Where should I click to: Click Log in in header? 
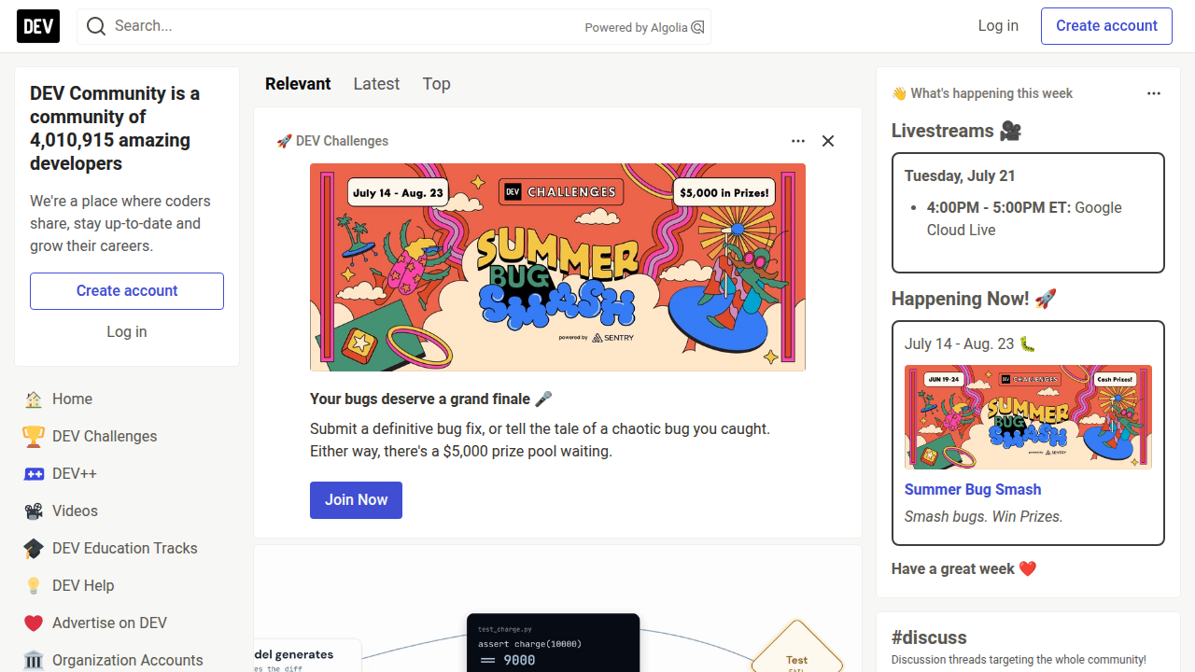(998, 26)
